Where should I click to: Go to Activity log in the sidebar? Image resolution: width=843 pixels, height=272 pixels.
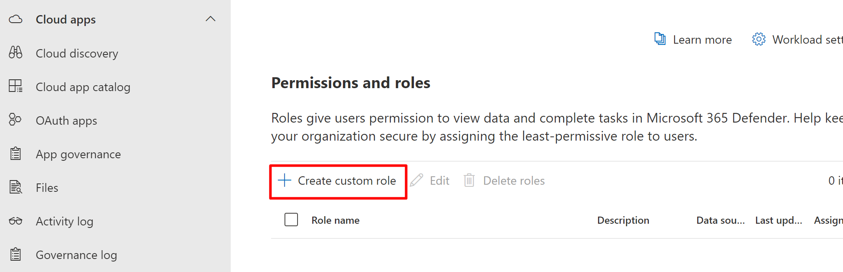[64, 221]
